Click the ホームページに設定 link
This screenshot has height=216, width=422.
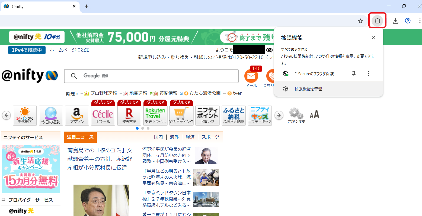pyautogui.click(x=69, y=50)
